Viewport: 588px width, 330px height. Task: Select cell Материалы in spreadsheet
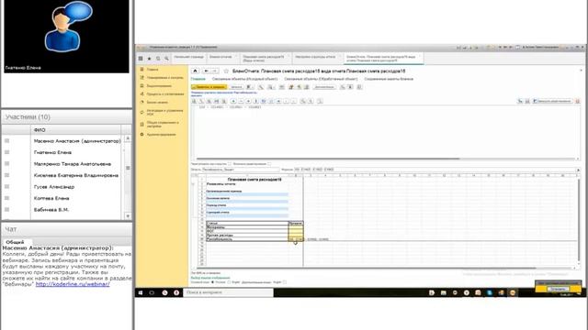[x=247, y=227]
